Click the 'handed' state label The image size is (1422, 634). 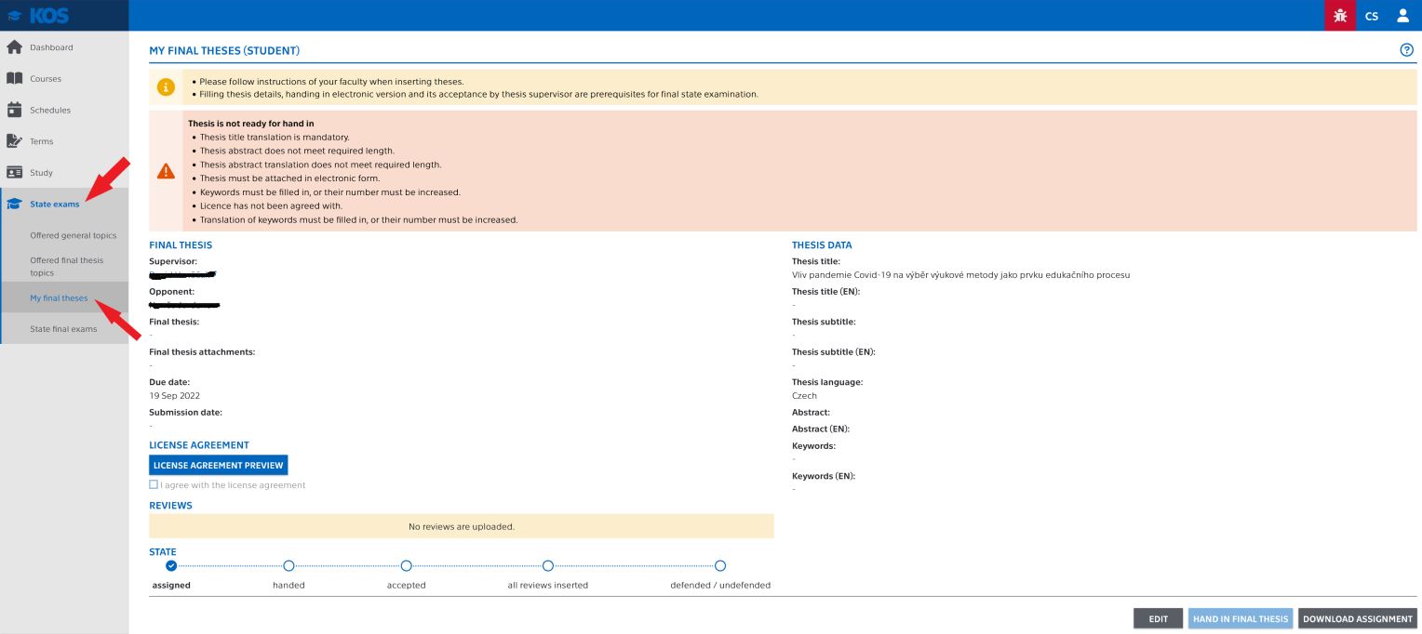(x=288, y=585)
